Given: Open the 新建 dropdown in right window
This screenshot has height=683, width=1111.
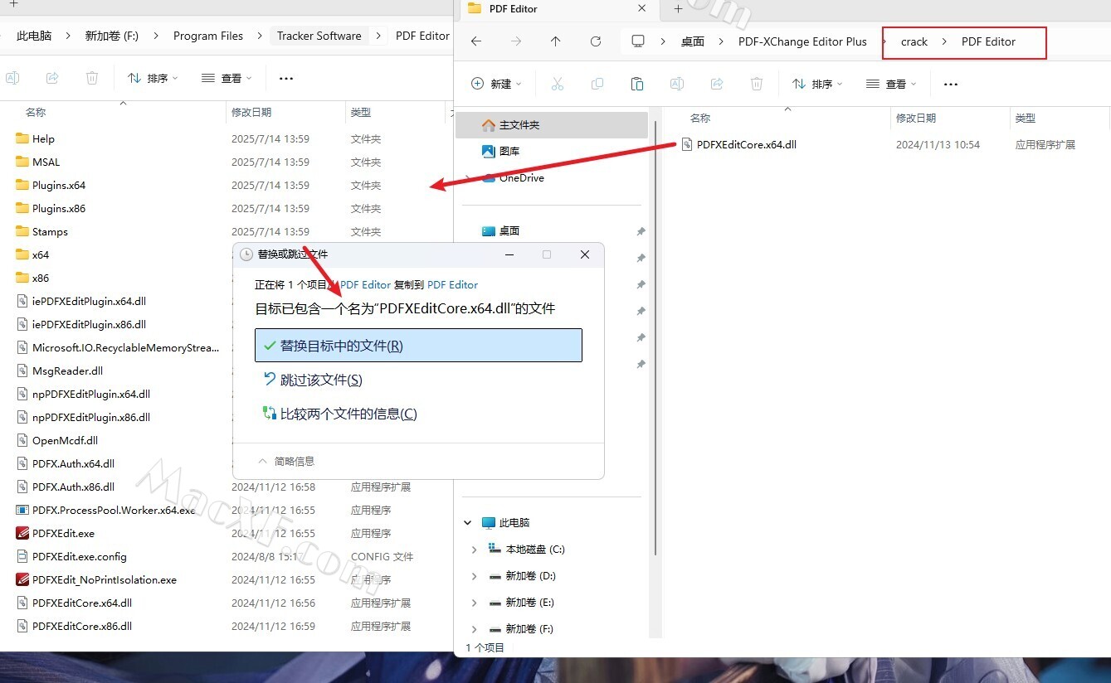Looking at the screenshot, I should [496, 84].
